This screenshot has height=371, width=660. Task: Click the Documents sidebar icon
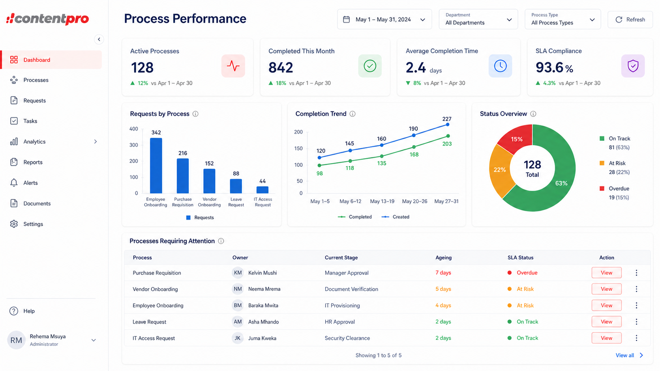(x=14, y=203)
